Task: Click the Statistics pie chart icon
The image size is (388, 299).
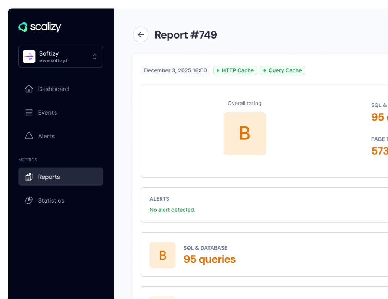Action: point(29,200)
